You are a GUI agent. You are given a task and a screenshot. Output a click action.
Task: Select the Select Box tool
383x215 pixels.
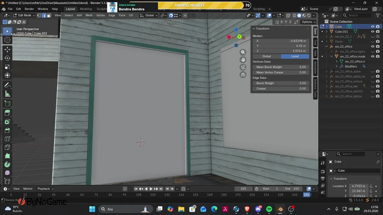(x=7, y=31)
